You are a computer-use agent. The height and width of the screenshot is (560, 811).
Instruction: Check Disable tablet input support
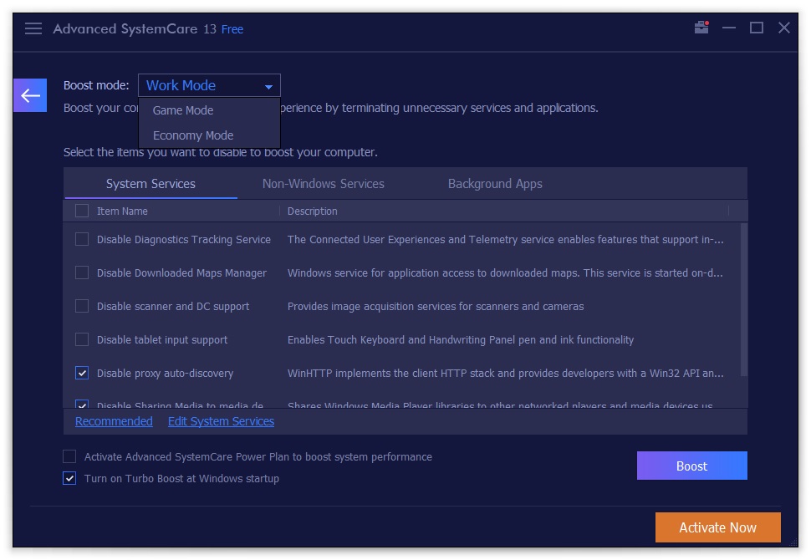point(82,339)
